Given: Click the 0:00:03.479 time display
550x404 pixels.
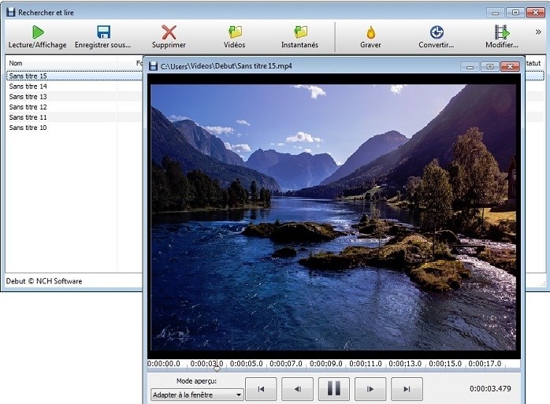Looking at the screenshot, I should (490, 388).
